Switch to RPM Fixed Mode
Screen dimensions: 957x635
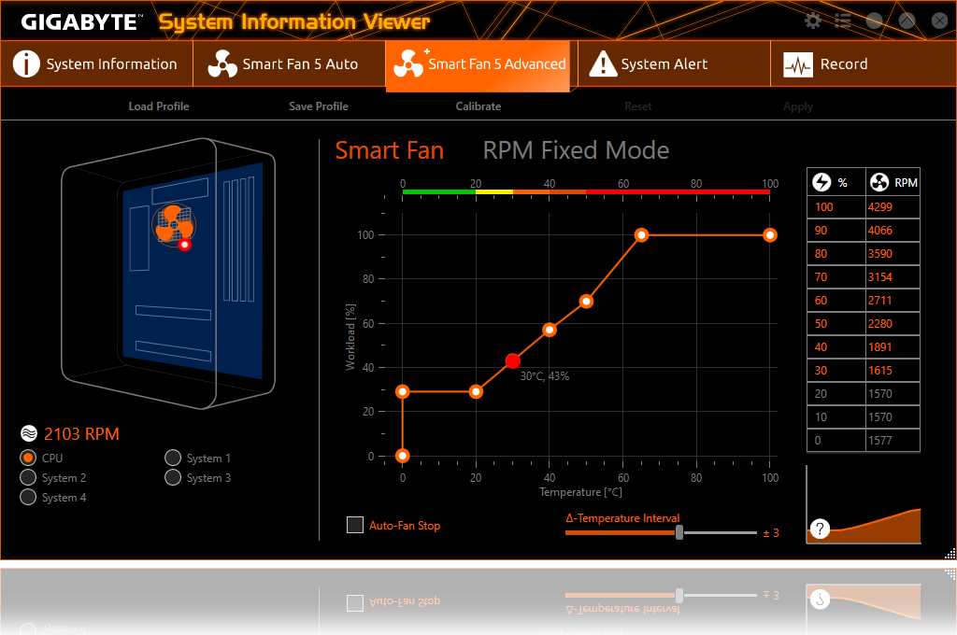click(x=576, y=150)
